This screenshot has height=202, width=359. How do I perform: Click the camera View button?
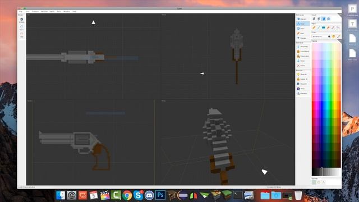coord(303,89)
